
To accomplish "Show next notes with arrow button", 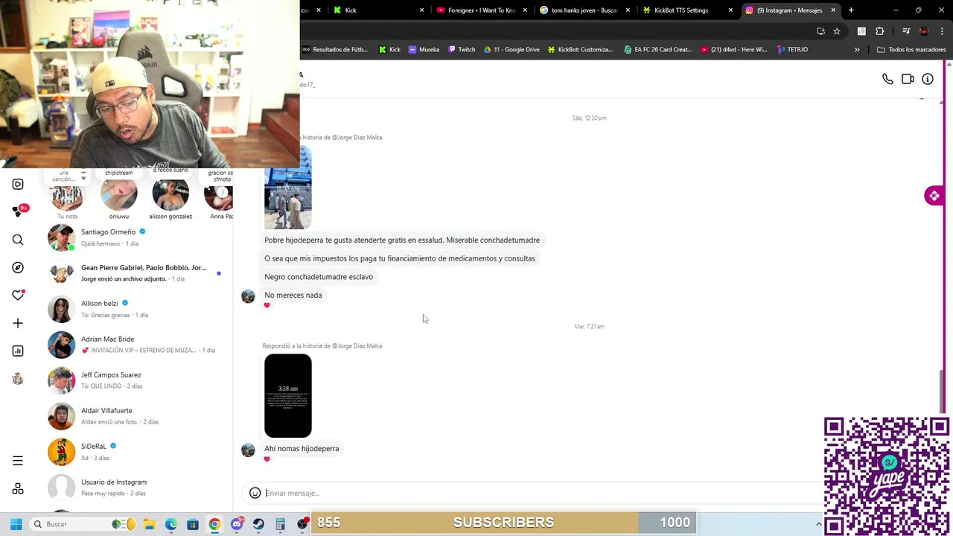I will pos(222,193).
